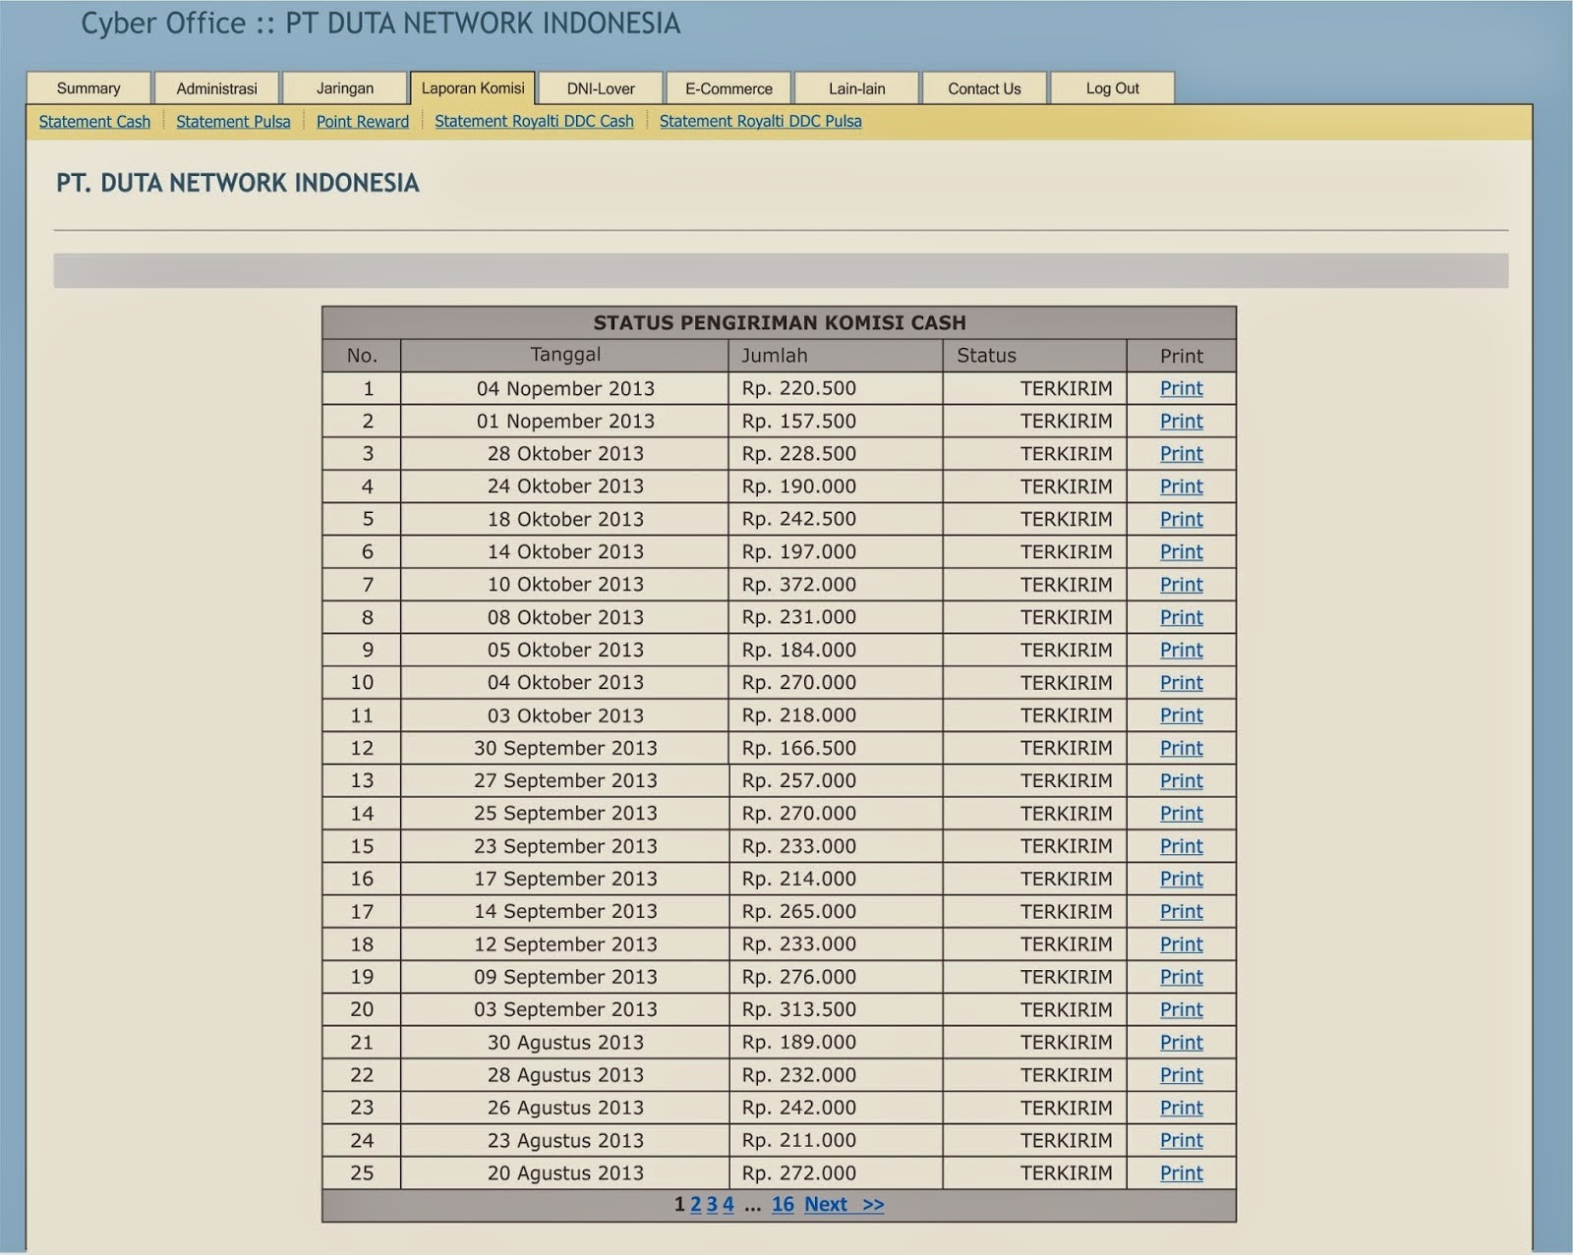Open the Statement Cash link
Screen dimensions: 1573x1255
click(x=94, y=121)
